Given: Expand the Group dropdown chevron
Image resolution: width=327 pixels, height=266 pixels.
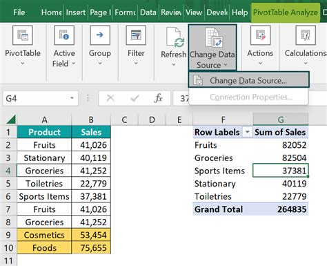Looking at the screenshot, I should [x=100, y=63].
